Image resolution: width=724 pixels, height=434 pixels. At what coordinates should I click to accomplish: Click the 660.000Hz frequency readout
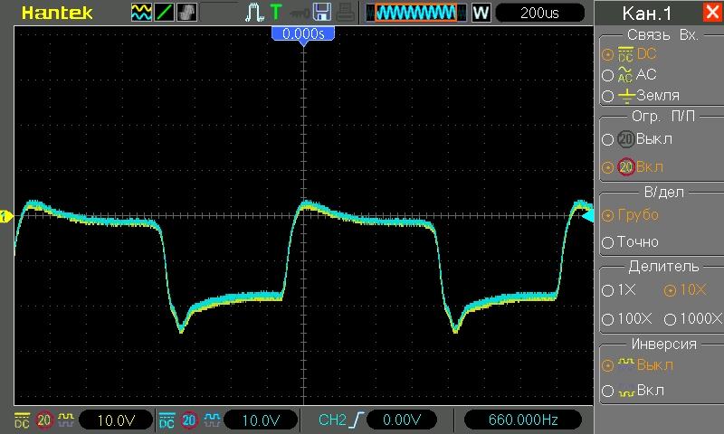pos(522,420)
